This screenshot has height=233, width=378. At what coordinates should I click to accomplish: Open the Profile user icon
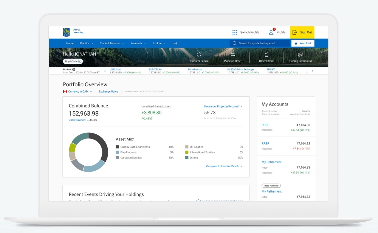pyautogui.click(x=271, y=32)
